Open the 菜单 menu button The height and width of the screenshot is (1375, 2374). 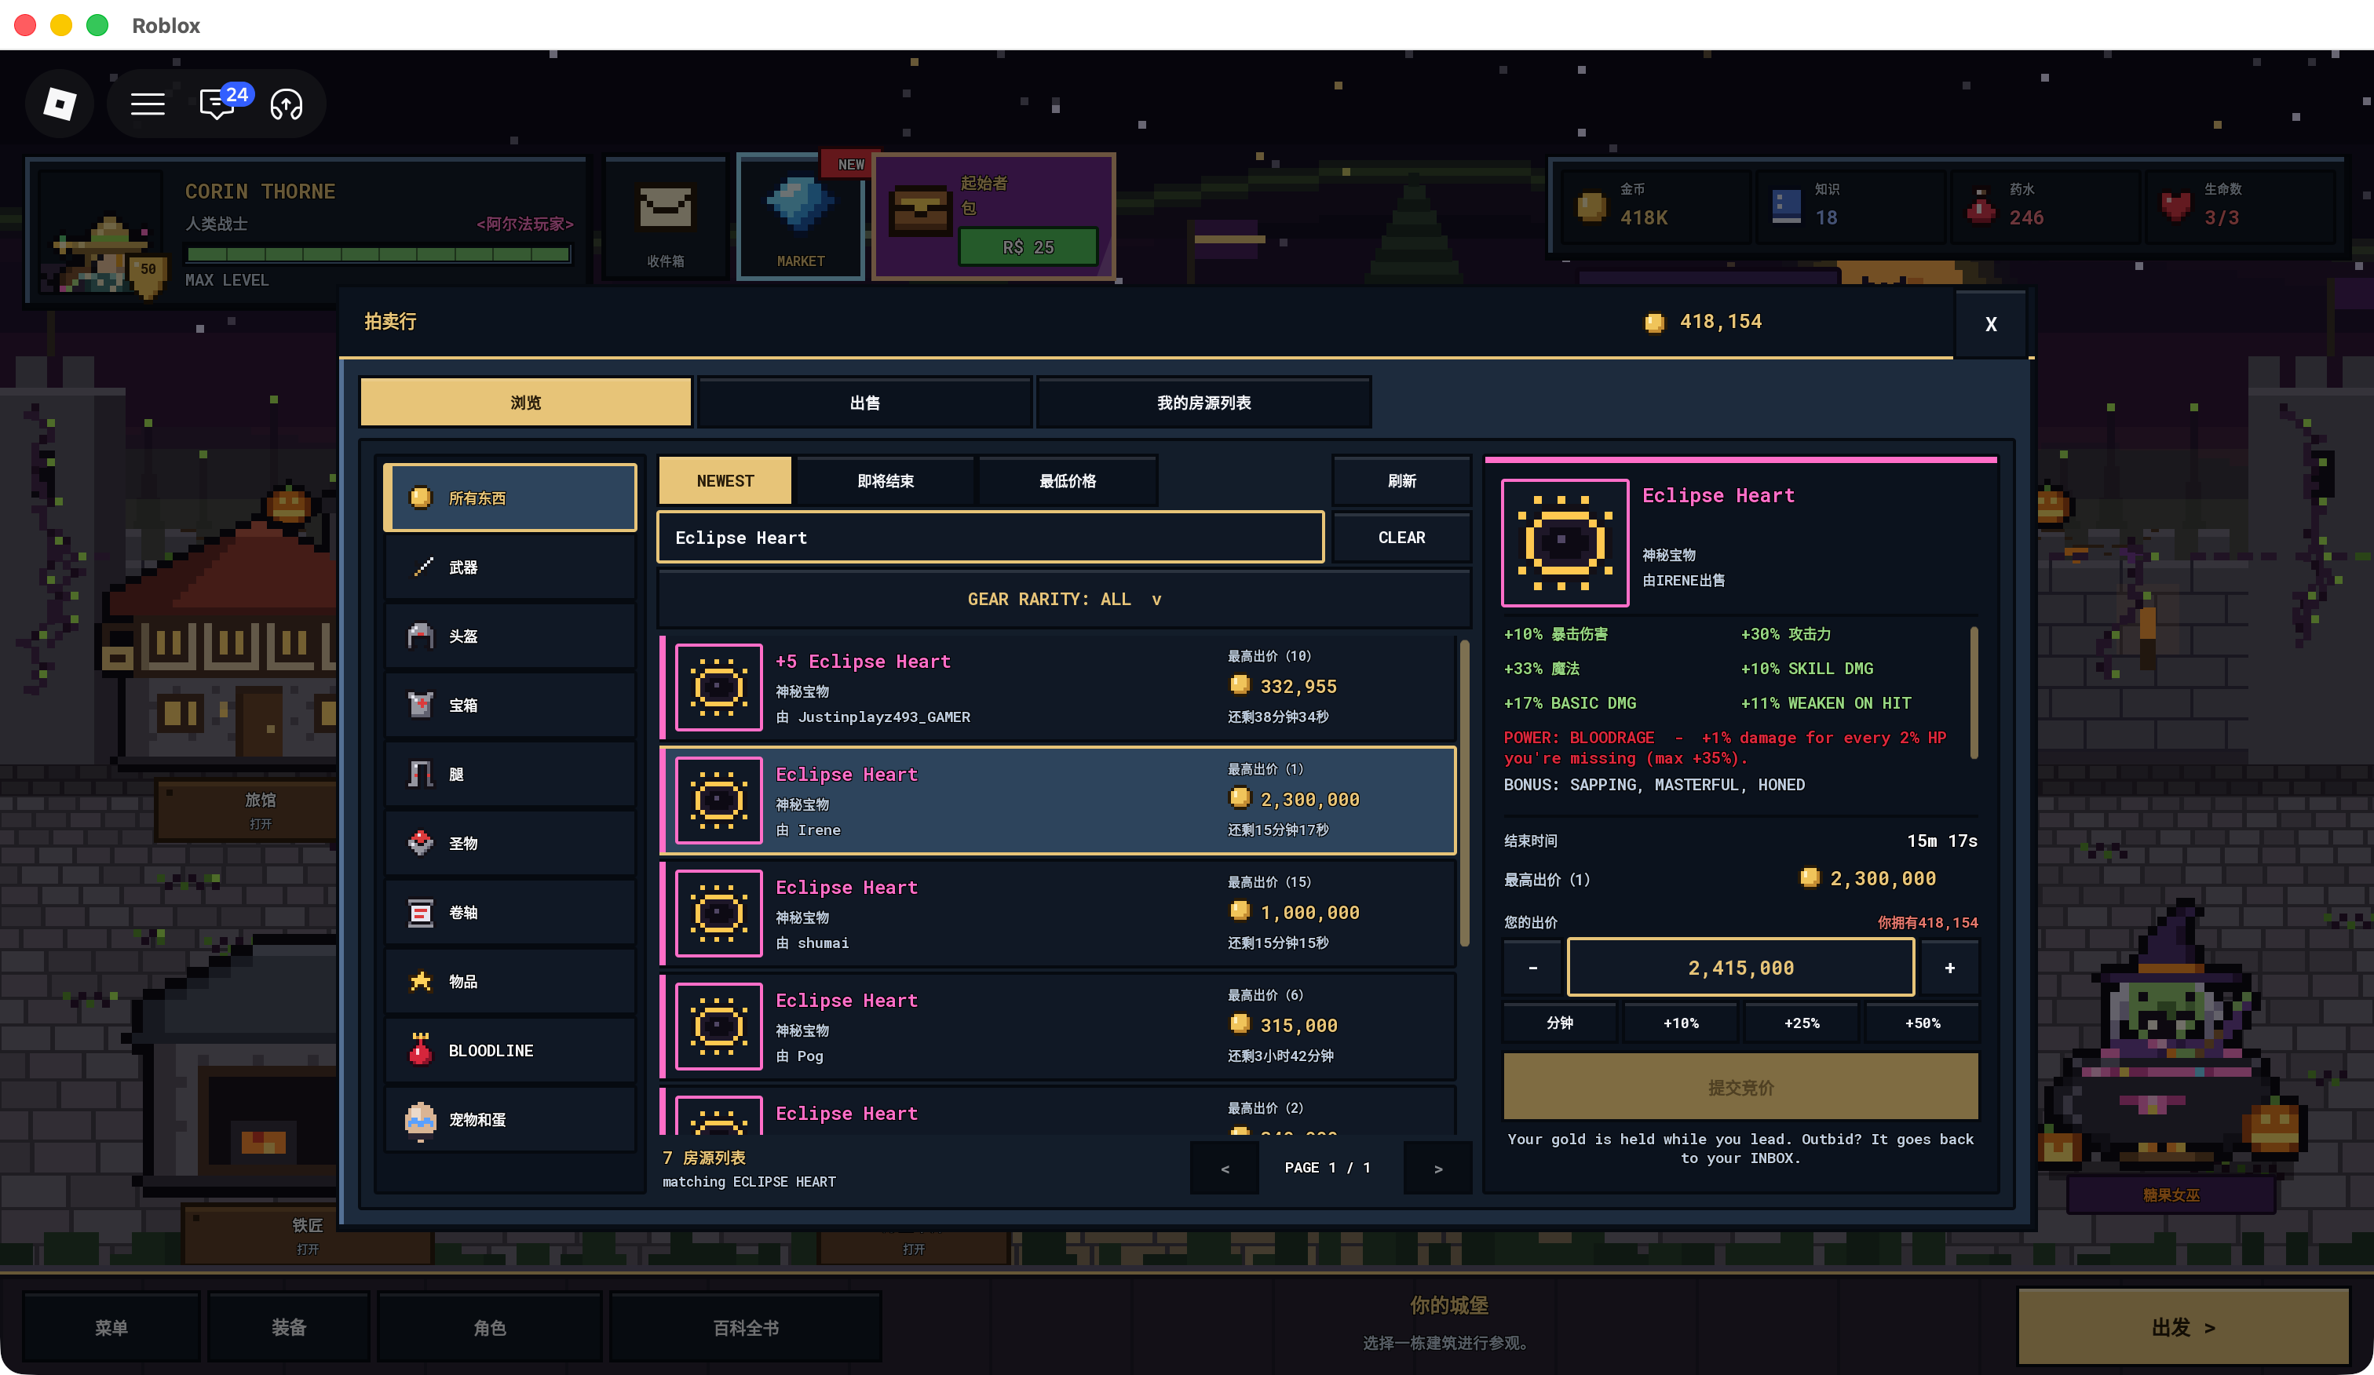[111, 1327]
